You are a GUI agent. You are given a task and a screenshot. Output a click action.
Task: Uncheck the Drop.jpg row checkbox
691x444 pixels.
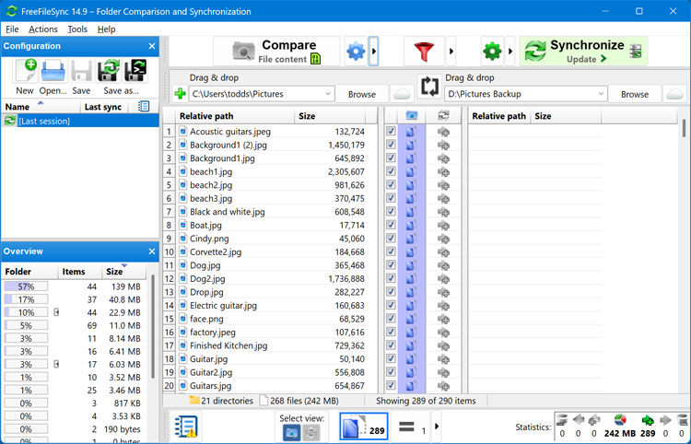click(391, 292)
